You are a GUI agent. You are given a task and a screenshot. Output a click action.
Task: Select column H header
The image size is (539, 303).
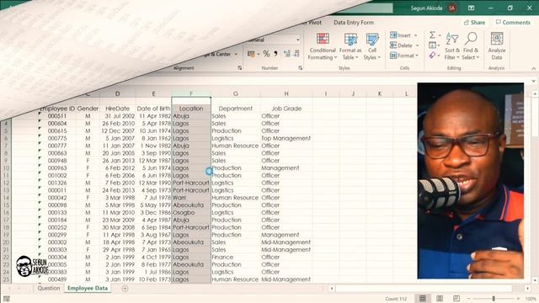click(x=286, y=93)
